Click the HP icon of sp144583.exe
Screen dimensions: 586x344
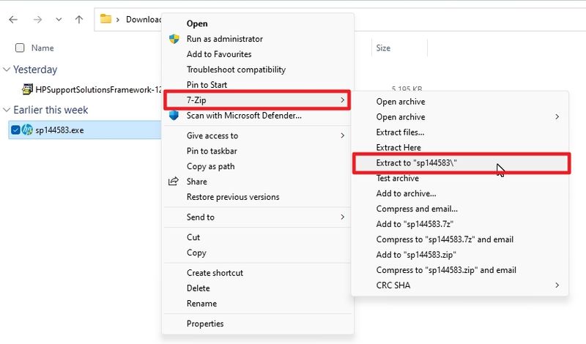coord(27,130)
